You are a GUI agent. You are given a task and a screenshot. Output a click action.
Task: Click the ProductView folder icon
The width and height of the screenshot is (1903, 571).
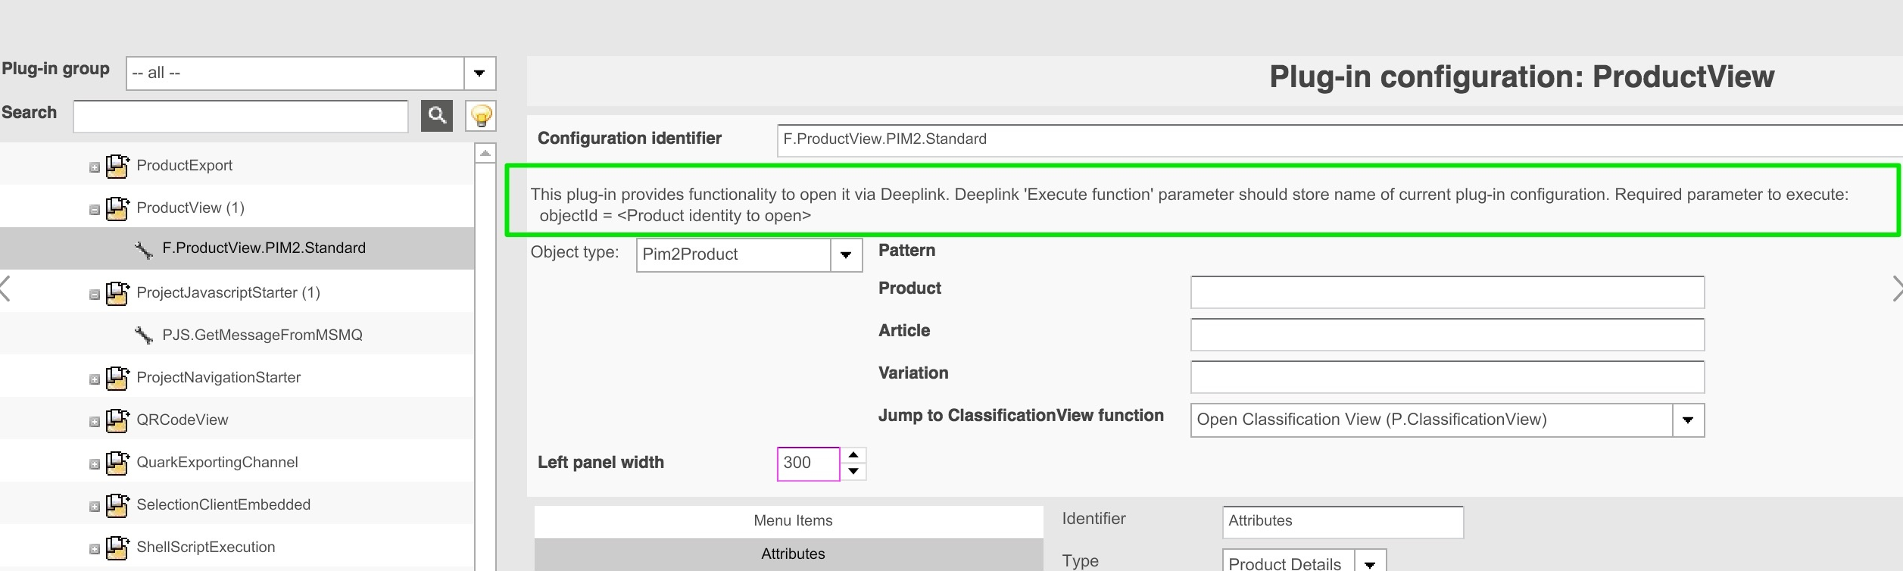pyautogui.click(x=117, y=208)
